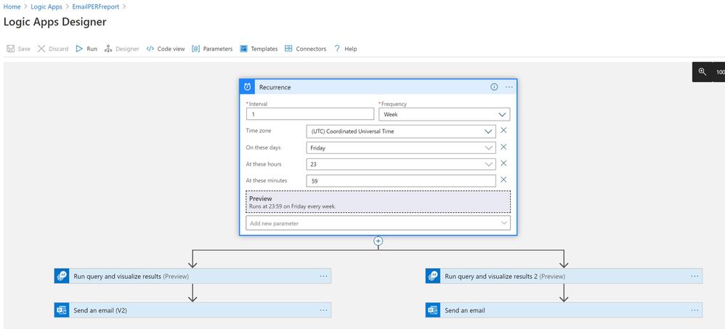
Task: Click the Preview schedule text box
Action: 378,202
